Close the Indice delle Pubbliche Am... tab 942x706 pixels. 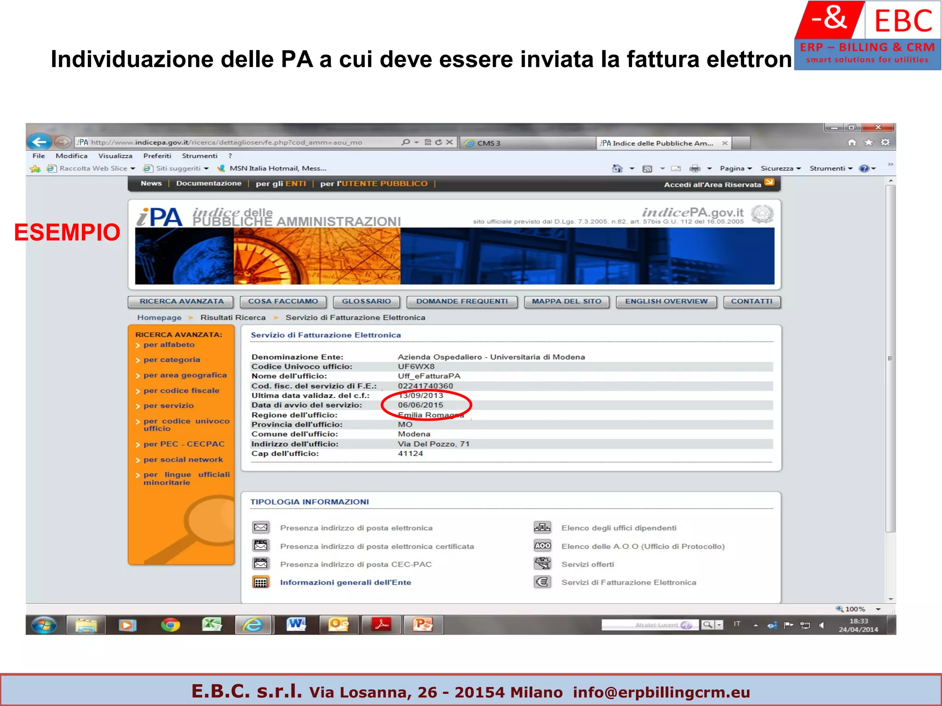724,143
